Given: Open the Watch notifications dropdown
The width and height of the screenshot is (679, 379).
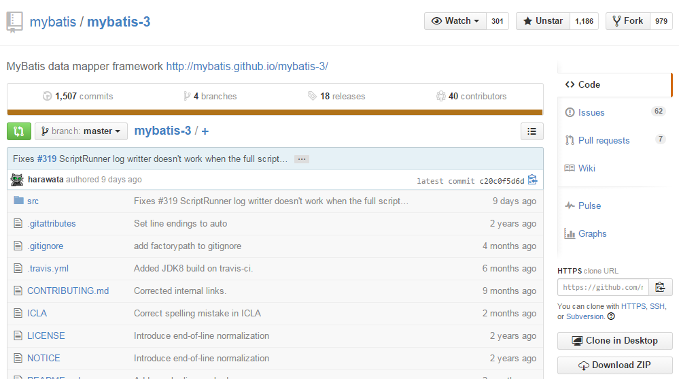Looking at the screenshot, I should [455, 21].
